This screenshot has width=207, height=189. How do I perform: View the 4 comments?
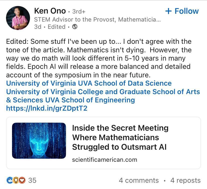coord(139,180)
